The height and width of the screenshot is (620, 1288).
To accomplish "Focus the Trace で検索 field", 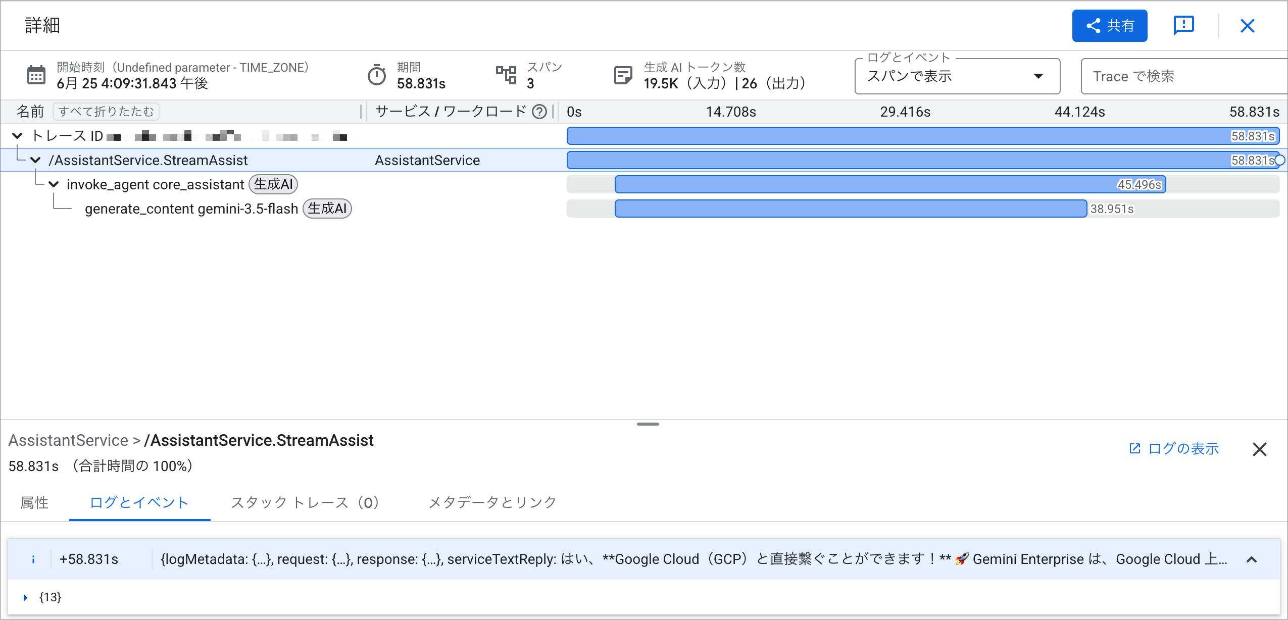I will point(1184,76).
